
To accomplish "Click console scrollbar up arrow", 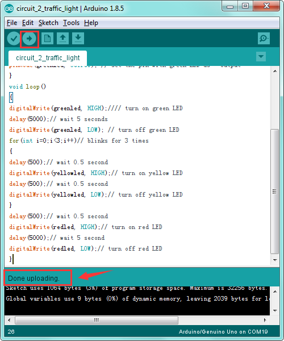I will point(275,292).
